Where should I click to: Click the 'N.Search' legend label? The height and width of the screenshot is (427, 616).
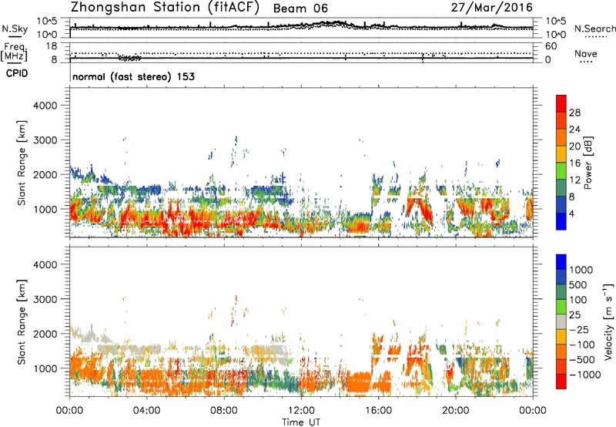point(594,29)
